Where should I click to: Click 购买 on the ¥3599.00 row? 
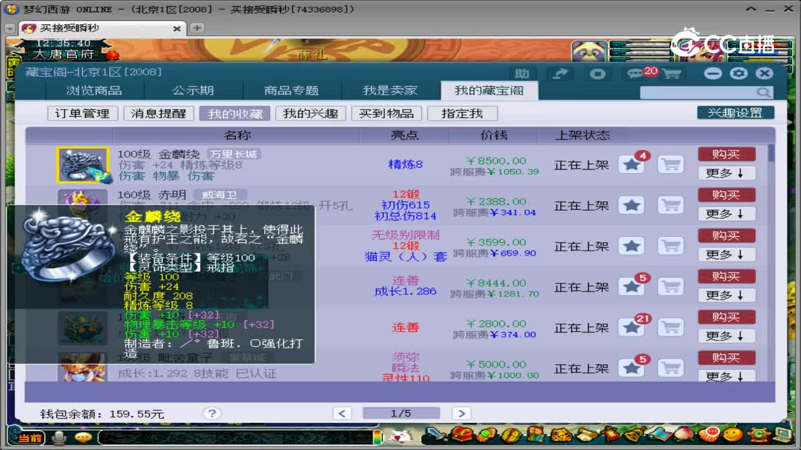(x=727, y=236)
